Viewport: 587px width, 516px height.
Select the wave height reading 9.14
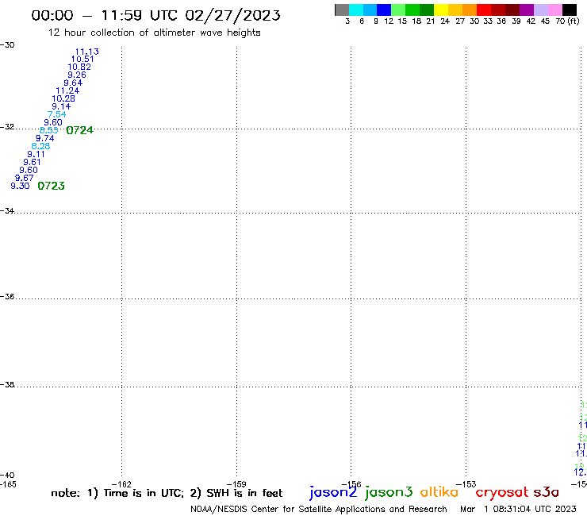[61, 106]
